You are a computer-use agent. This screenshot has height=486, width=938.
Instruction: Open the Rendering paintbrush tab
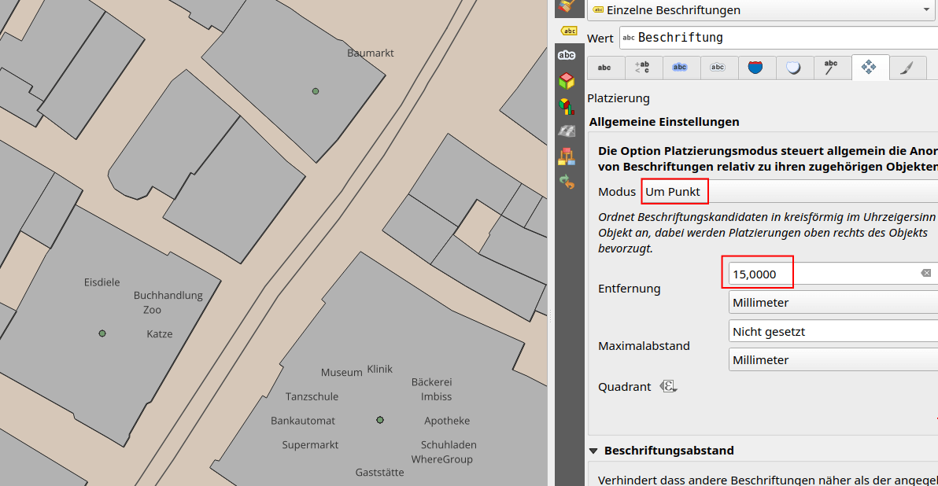pos(907,68)
